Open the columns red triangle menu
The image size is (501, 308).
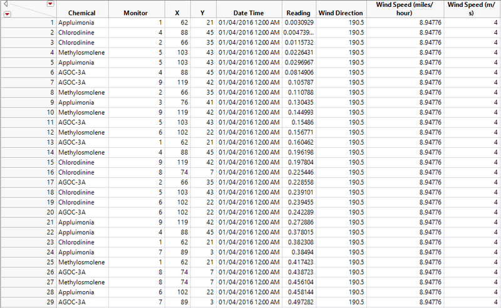coord(50,4)
